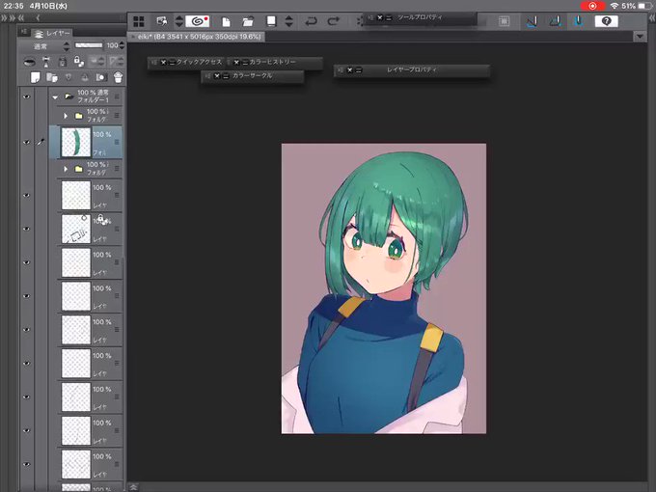Select the eiki* canvas document tab
Image resolution: width=656 pixels, height=492 pixels.
[196, 37]
